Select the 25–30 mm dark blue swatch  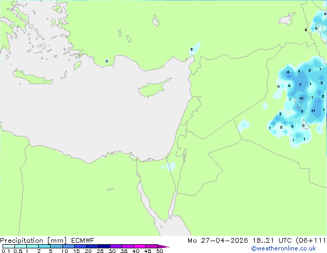tap(104, 246)
